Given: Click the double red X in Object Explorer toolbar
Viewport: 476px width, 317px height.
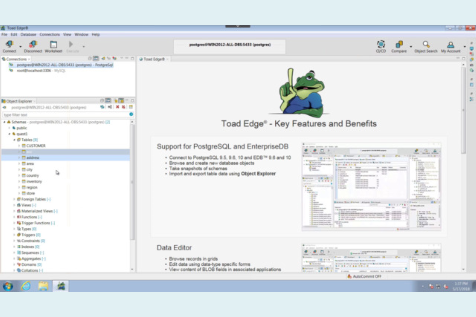Looking at the screenshot, I should point(124,107).
